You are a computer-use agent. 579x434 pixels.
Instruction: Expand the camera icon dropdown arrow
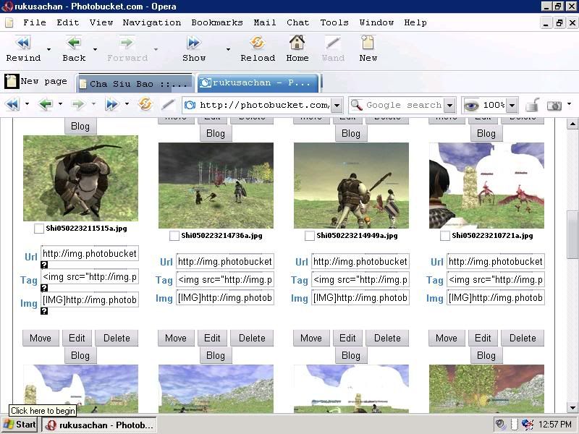[569, 104]
